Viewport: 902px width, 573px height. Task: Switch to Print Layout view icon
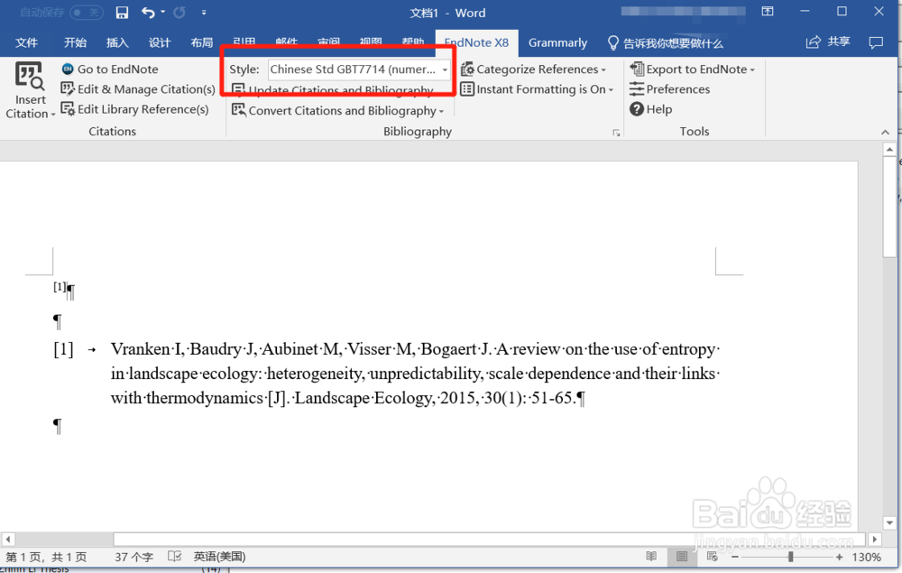(x=682, y=557)
